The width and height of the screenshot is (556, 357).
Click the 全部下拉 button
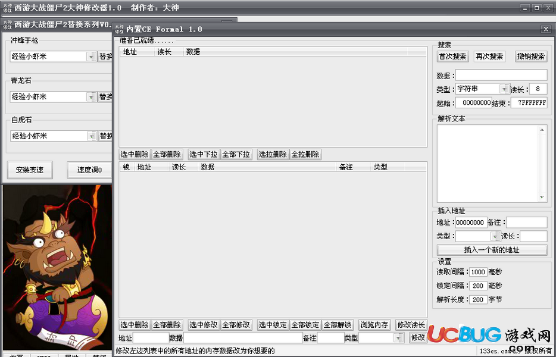(236, 155)
